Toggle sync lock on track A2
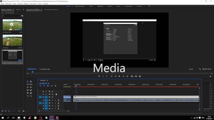This screenshot has height=120, width=214. (x=49, y=103)
